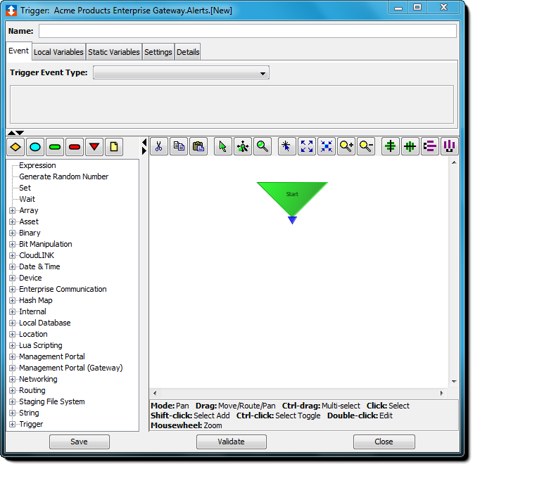Click the zoom out magnifier icon
537x483 pixels.
[366, 146]
